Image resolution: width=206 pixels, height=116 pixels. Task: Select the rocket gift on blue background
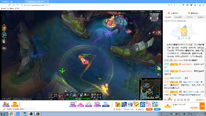click(124, 104)
